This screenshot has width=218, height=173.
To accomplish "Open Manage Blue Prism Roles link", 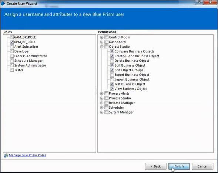I will (x=27, y=155).
